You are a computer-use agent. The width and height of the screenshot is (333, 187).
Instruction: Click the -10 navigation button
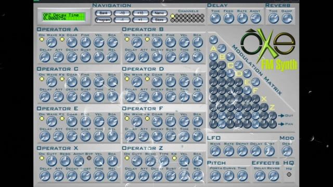122,13
